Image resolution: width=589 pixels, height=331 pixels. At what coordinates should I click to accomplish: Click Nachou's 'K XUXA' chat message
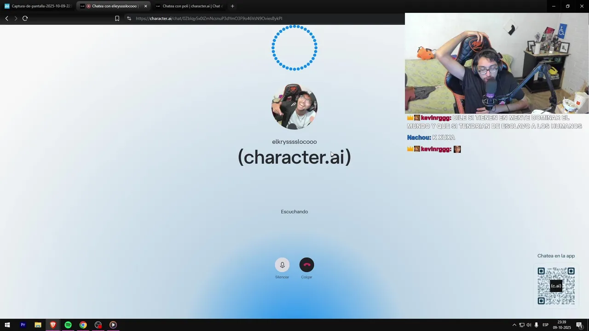pos(431,137)
